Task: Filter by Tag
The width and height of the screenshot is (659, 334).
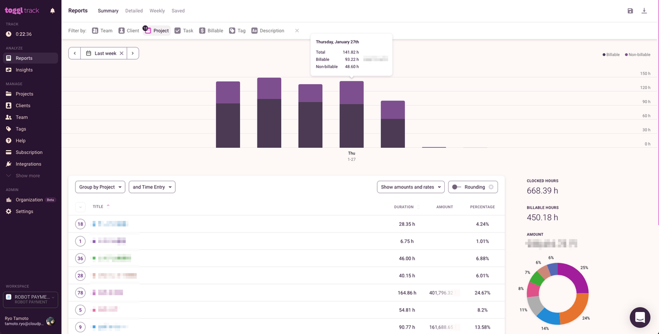Action: (237, 31)
